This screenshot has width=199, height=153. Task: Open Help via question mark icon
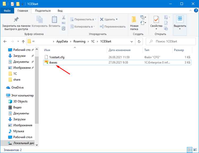(196, 11)
